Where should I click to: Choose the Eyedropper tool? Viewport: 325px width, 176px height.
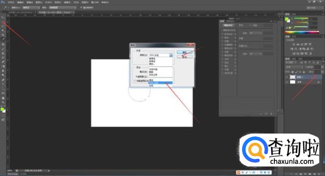tap(3, 39)
